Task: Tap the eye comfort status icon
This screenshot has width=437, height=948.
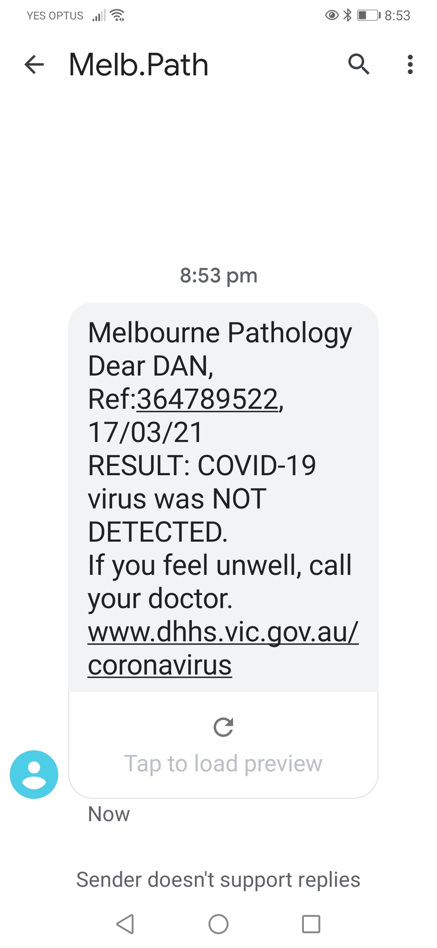Action: pos(332,15)
